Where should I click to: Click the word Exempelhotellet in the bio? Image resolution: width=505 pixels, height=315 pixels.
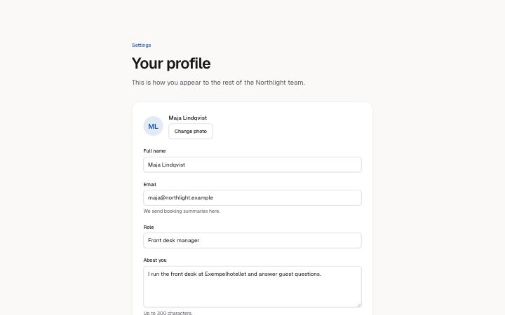tap(225, 274)
